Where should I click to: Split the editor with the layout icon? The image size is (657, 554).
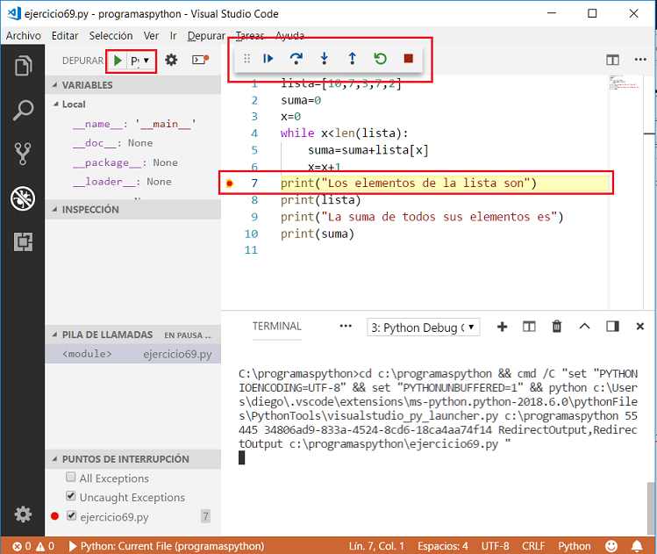pyautogui.click(x=612, y=60)
